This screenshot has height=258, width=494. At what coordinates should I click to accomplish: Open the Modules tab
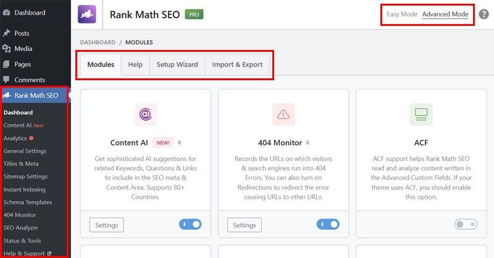pyautogui.click(x=101, y=65)
